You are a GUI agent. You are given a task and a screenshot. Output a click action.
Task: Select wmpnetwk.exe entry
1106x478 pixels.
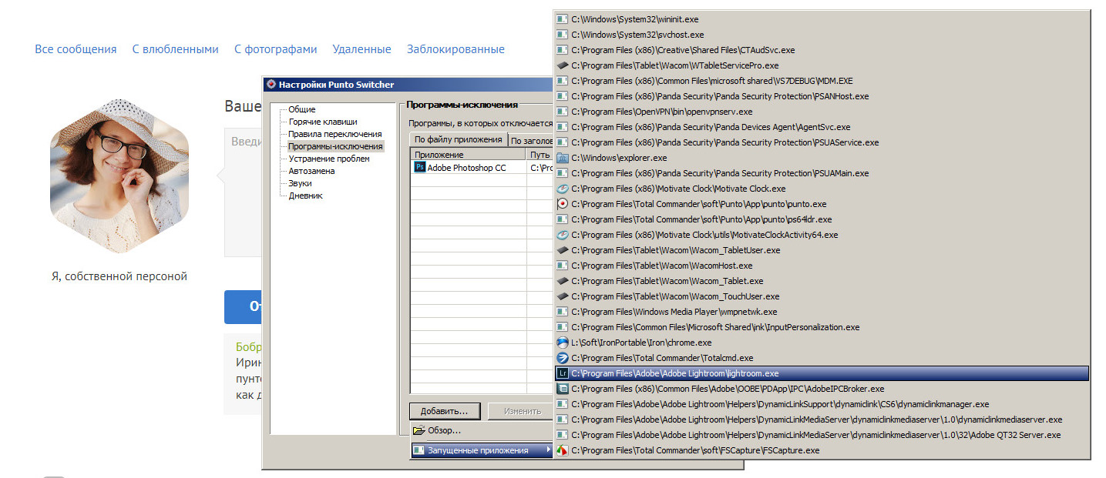tap(822, 312)
